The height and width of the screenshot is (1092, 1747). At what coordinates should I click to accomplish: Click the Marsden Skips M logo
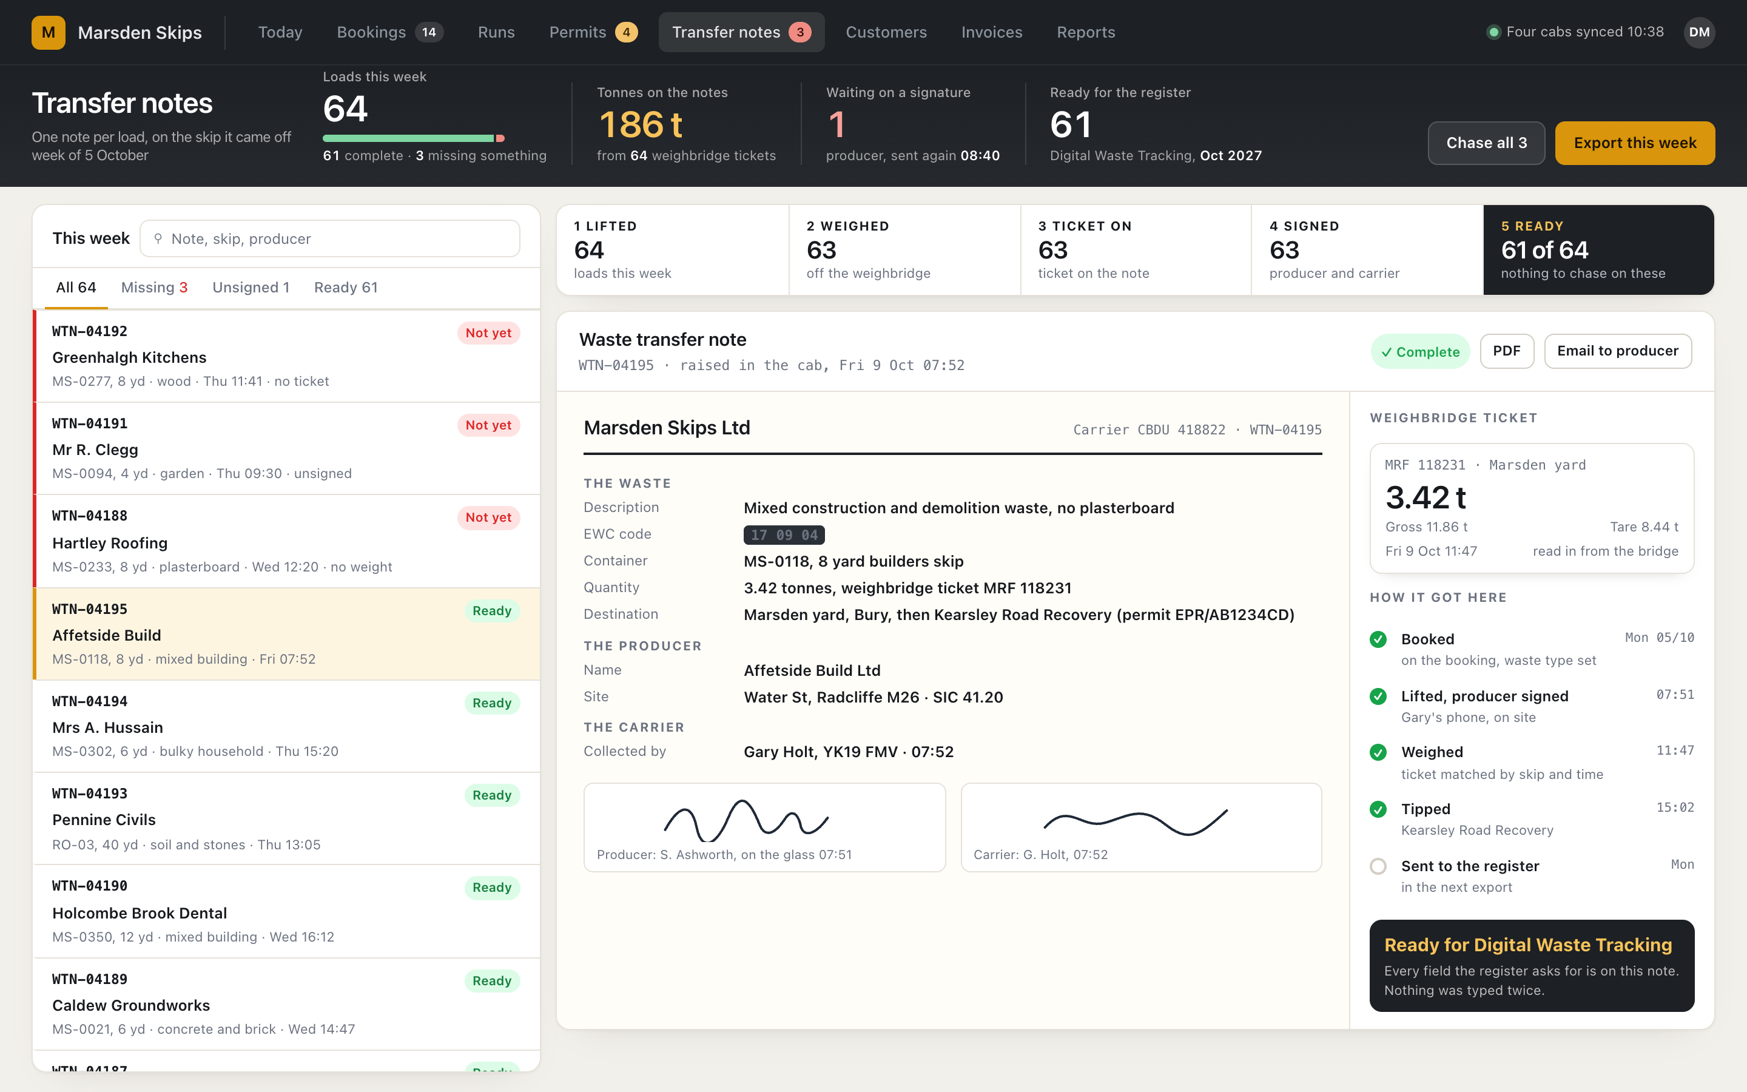click(49, 33)
